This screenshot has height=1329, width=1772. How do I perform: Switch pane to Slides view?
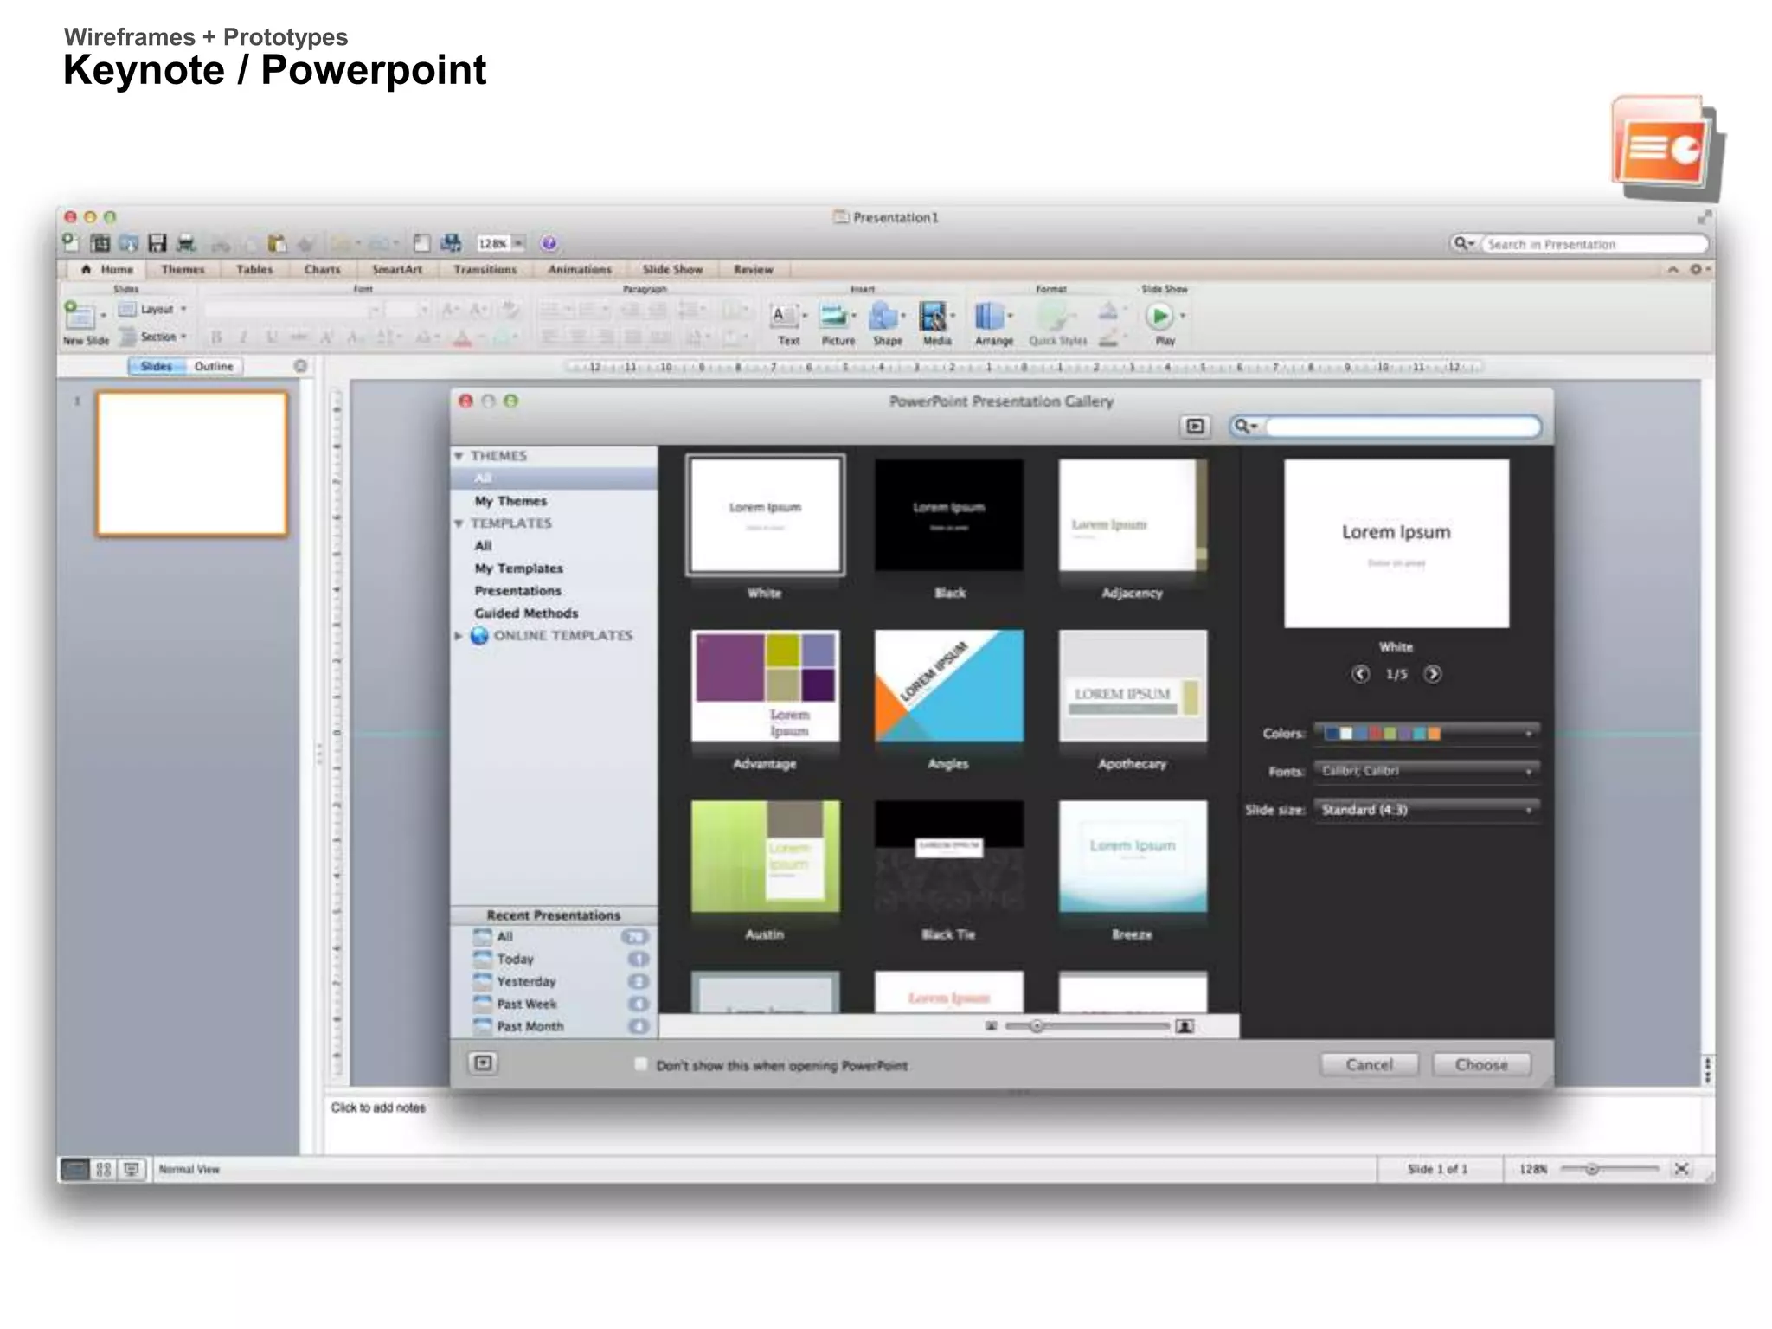(157, 367)
